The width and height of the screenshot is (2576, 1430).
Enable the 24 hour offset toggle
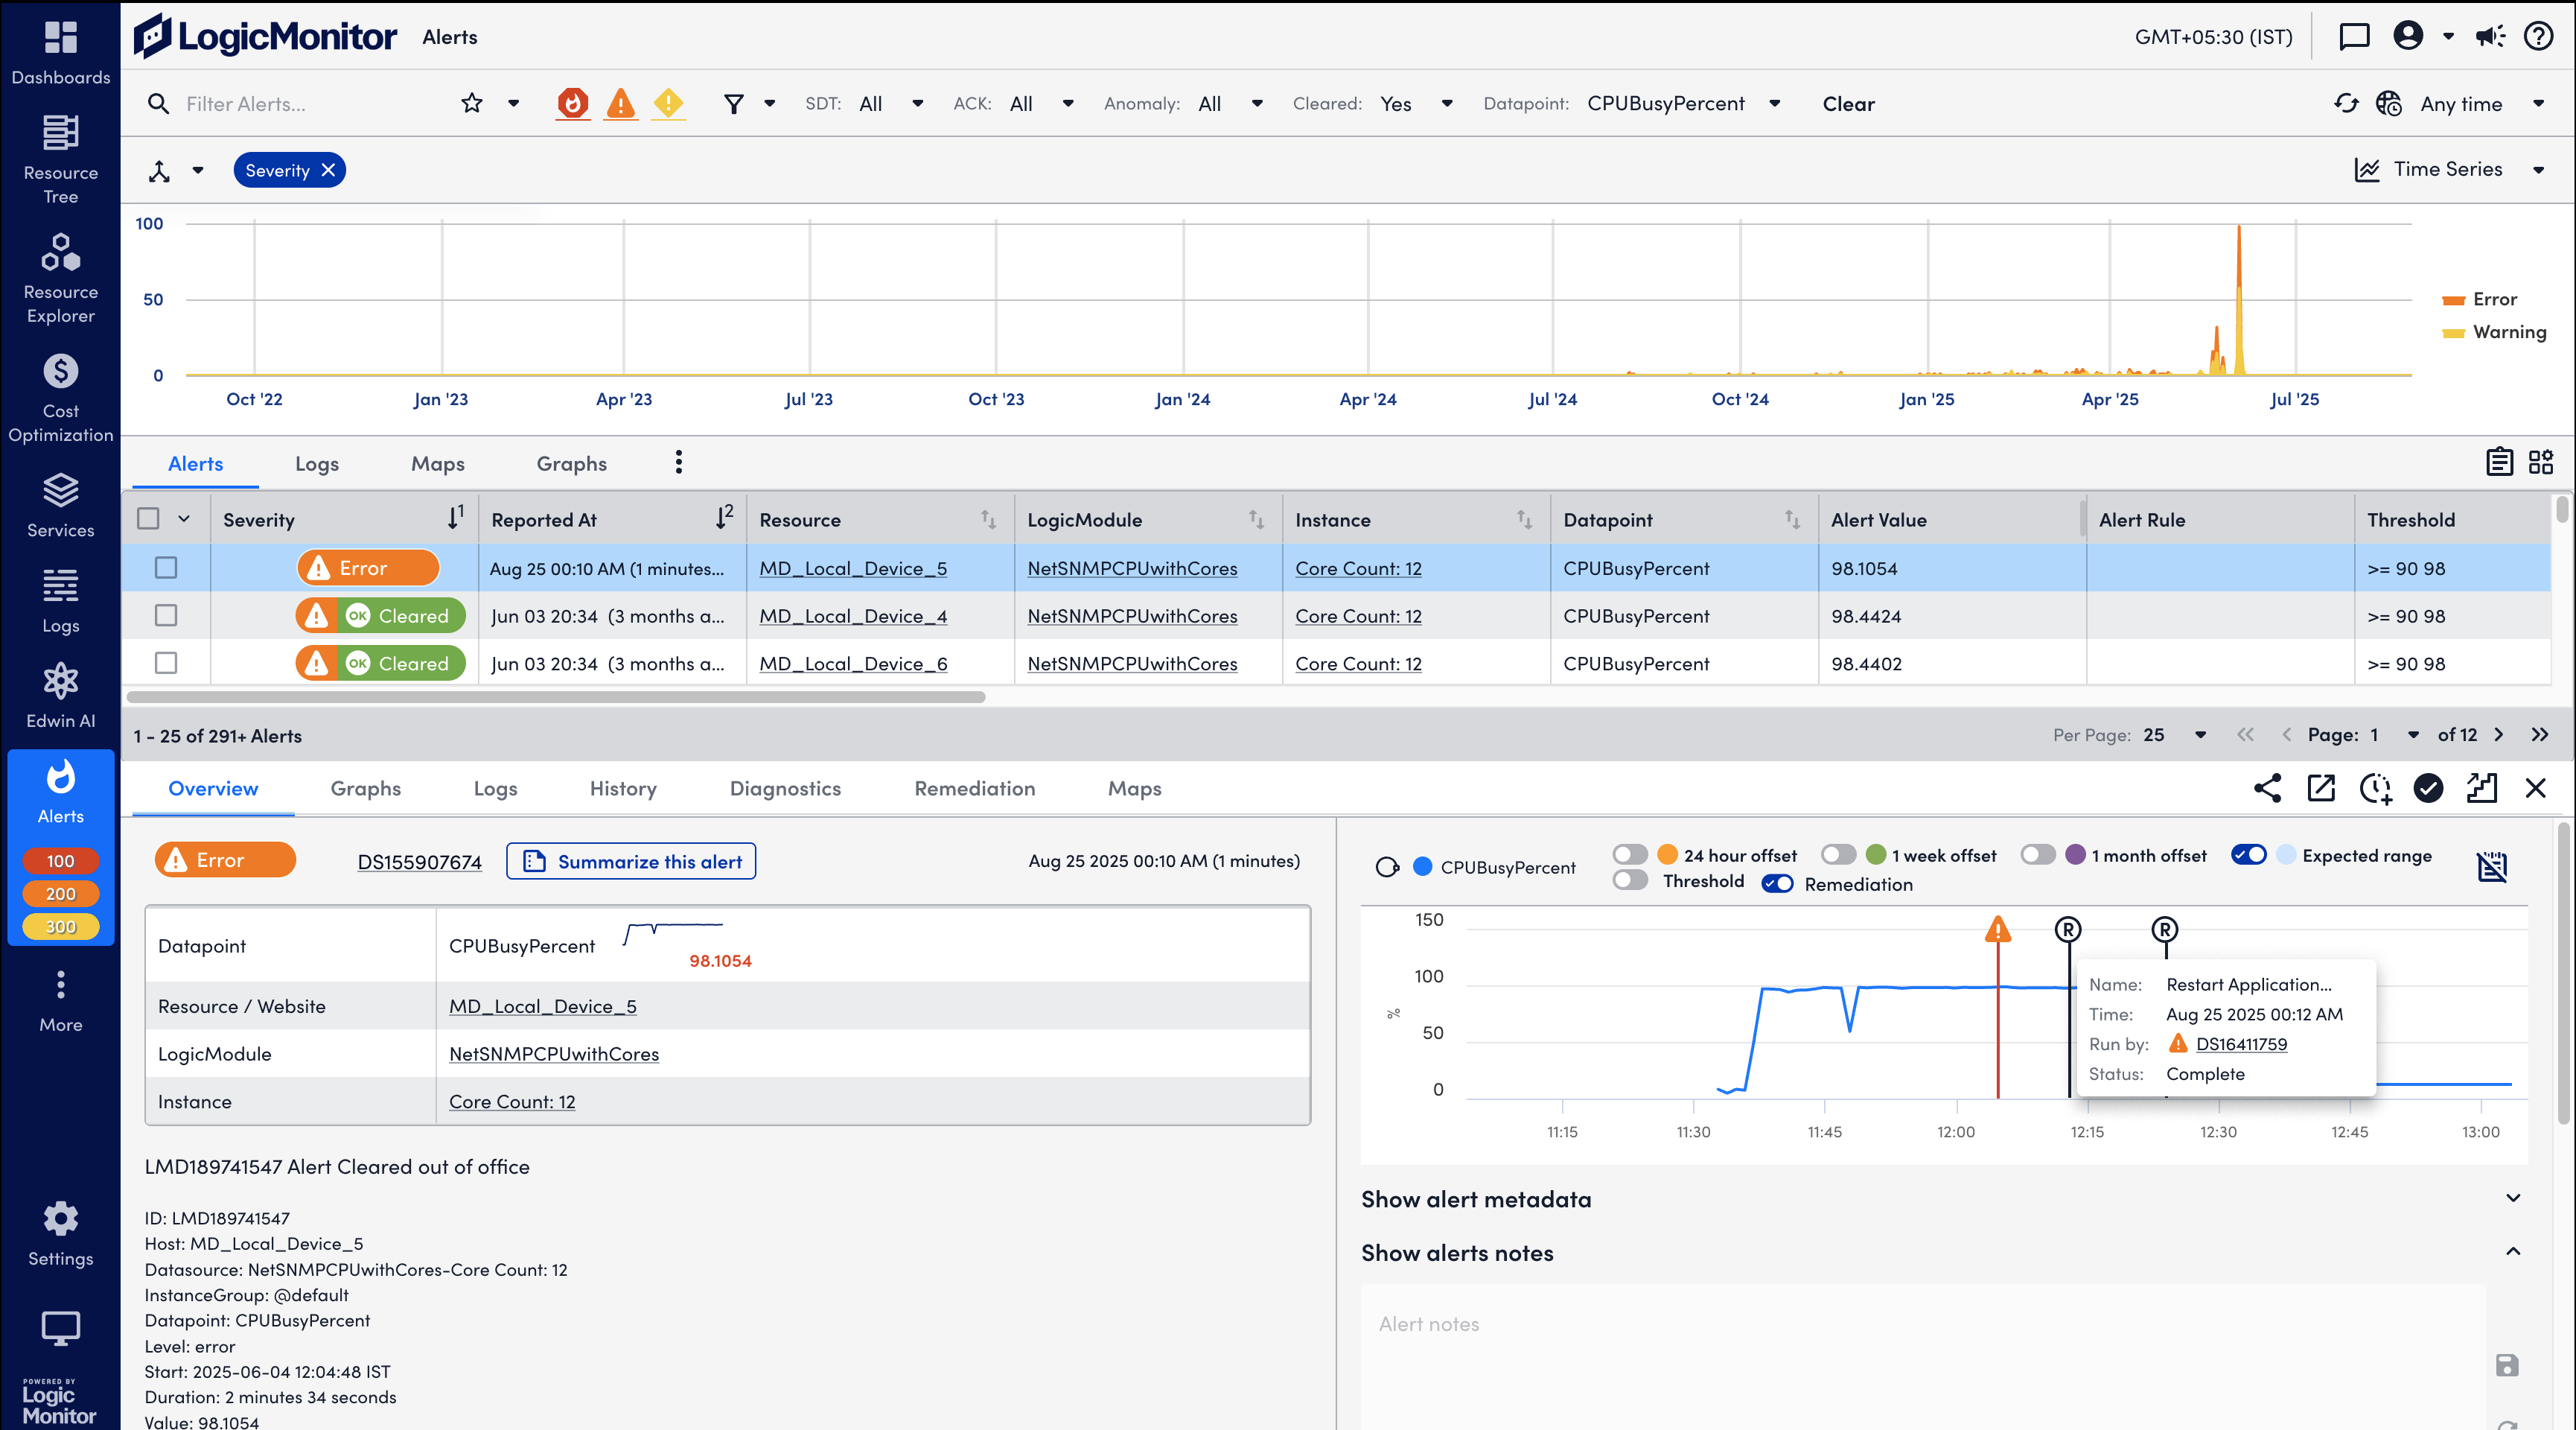click(1630, 854)
